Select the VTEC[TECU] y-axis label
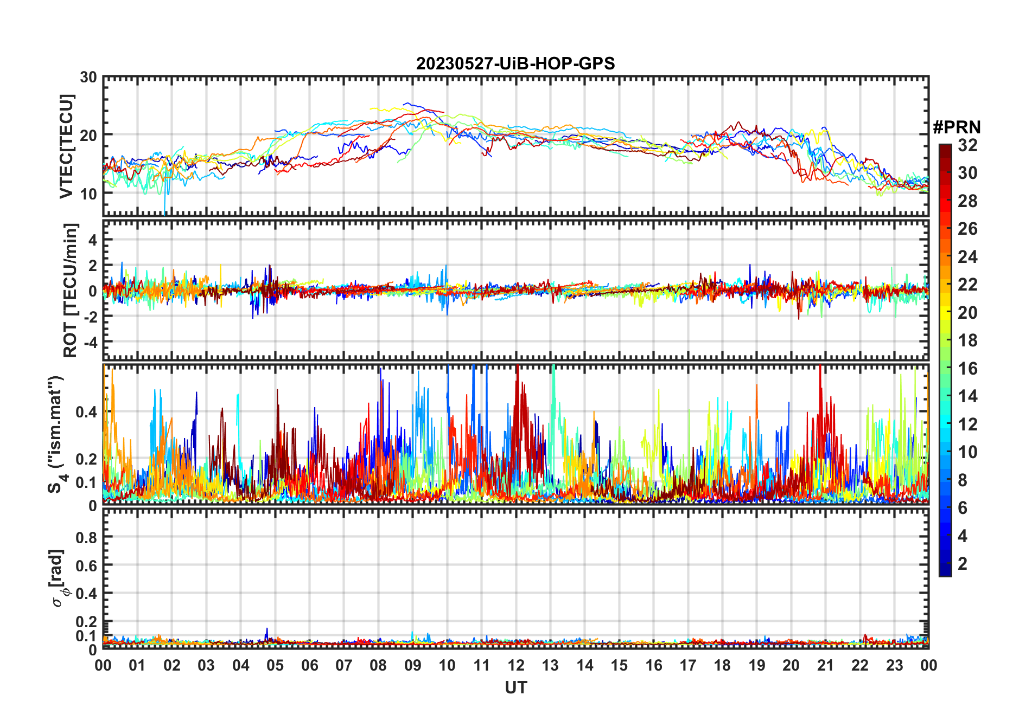Image resolution: width=1032 pixels, height=721 pixels. 66,147
